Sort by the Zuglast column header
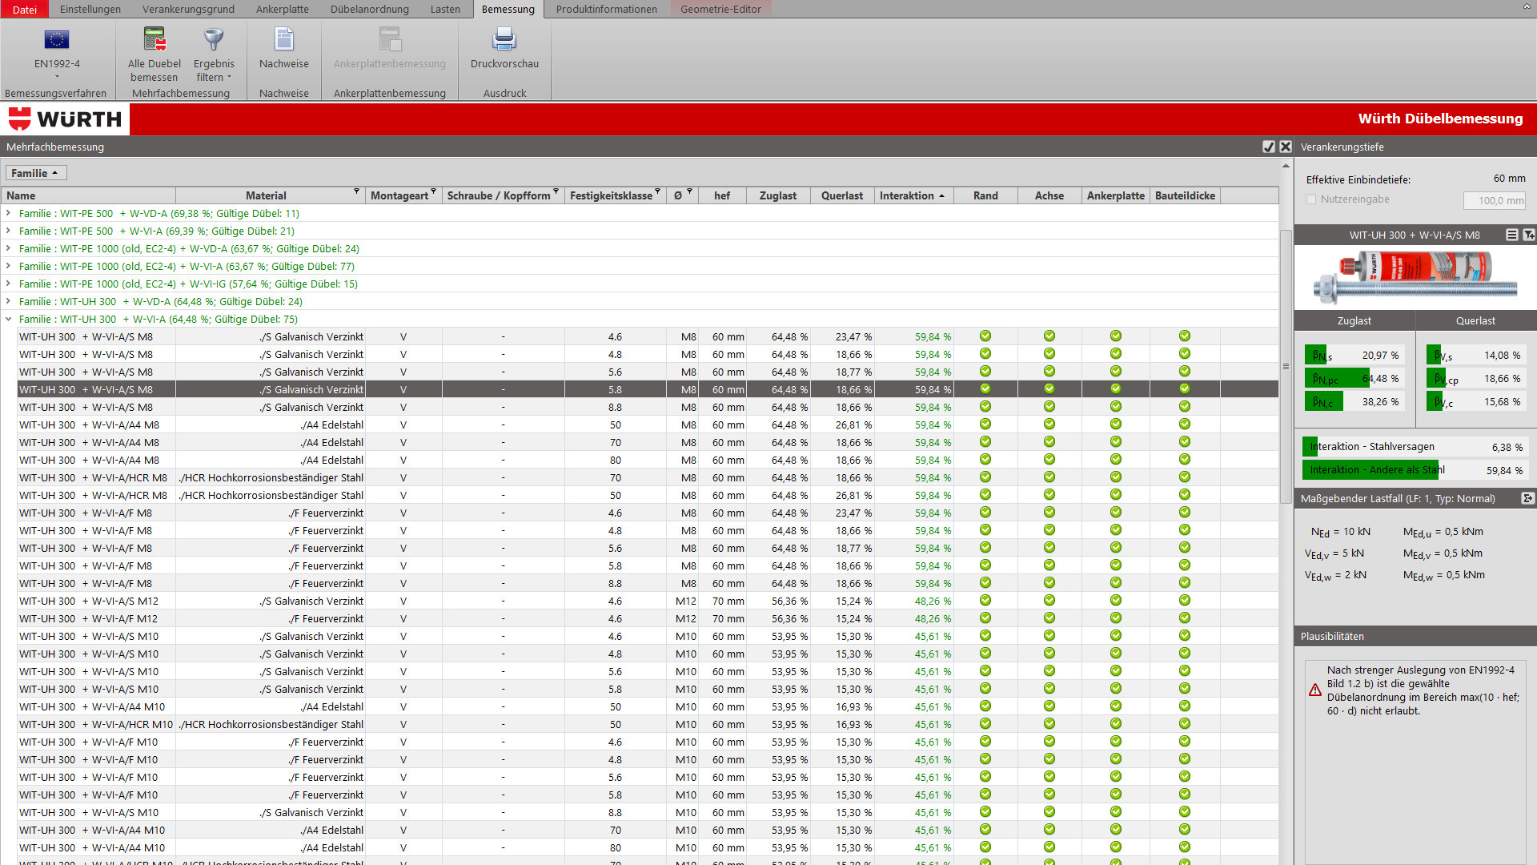 (778, 195)
